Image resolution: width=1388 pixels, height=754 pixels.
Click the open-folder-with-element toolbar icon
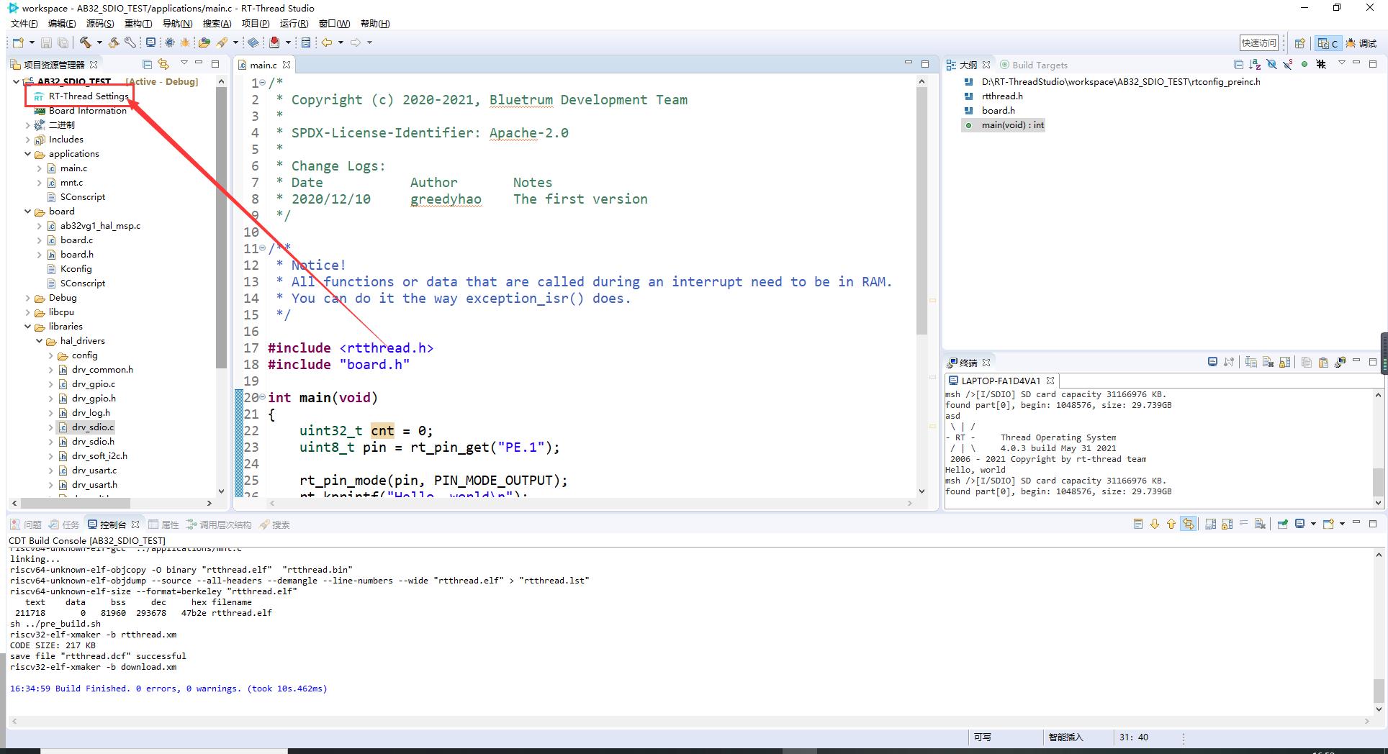coord(204,42)
